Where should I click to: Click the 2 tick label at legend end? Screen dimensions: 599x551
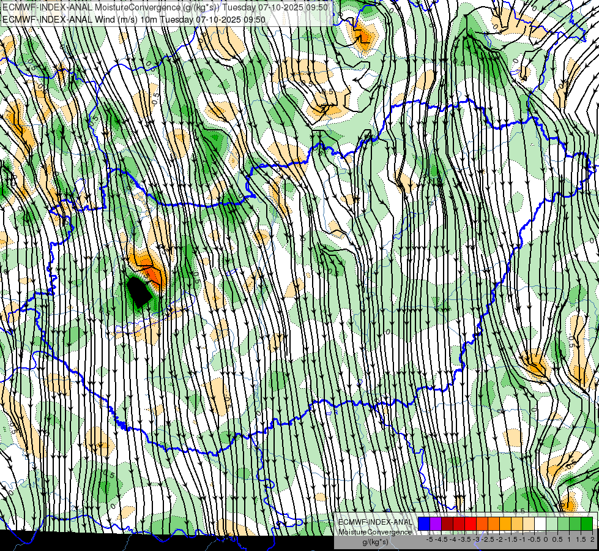click(592, 539)
